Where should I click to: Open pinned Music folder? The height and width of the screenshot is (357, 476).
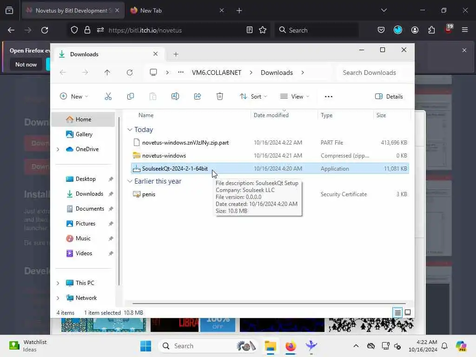pyautogui.click(x=83, y=238)
